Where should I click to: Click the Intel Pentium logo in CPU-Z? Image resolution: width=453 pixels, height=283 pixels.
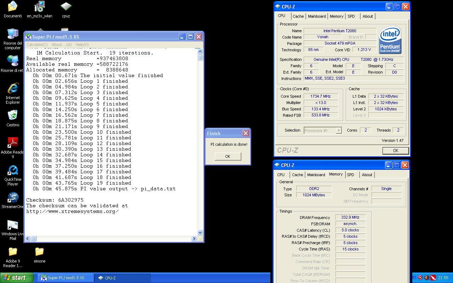[x=390, y=40]
